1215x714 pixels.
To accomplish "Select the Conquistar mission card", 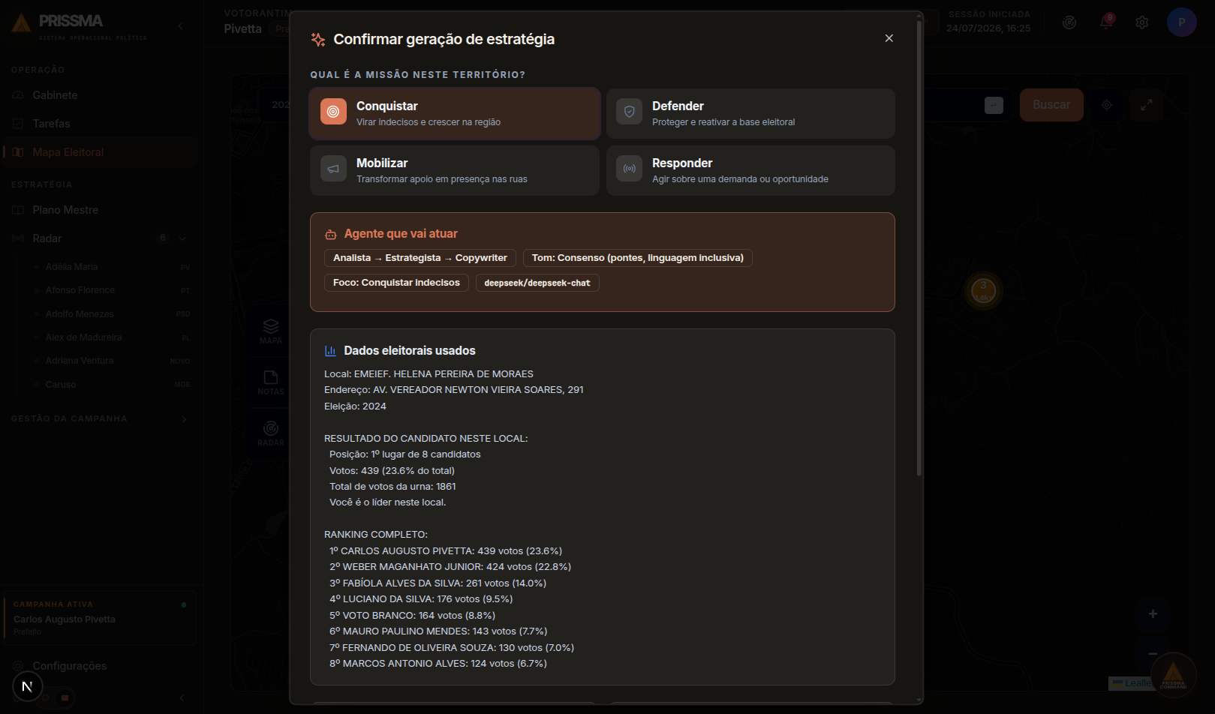I will tap(454, 114).
